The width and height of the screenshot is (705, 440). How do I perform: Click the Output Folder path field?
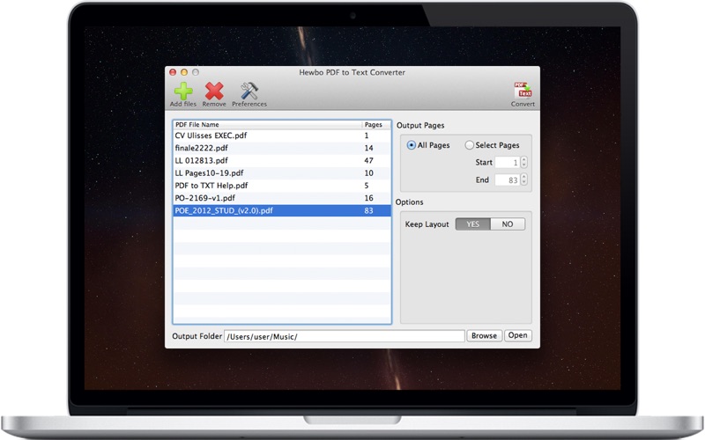click(345, 336)
